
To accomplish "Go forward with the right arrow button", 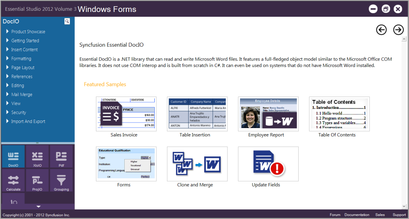I will 398,30.
